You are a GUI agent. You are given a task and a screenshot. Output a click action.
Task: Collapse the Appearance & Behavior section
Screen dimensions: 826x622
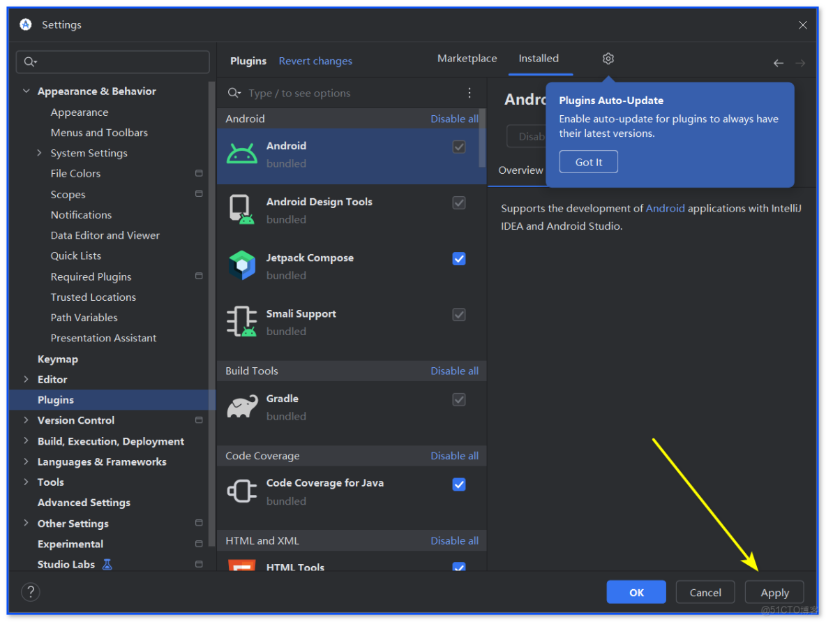pyautogui.click(x=27, y=91)
